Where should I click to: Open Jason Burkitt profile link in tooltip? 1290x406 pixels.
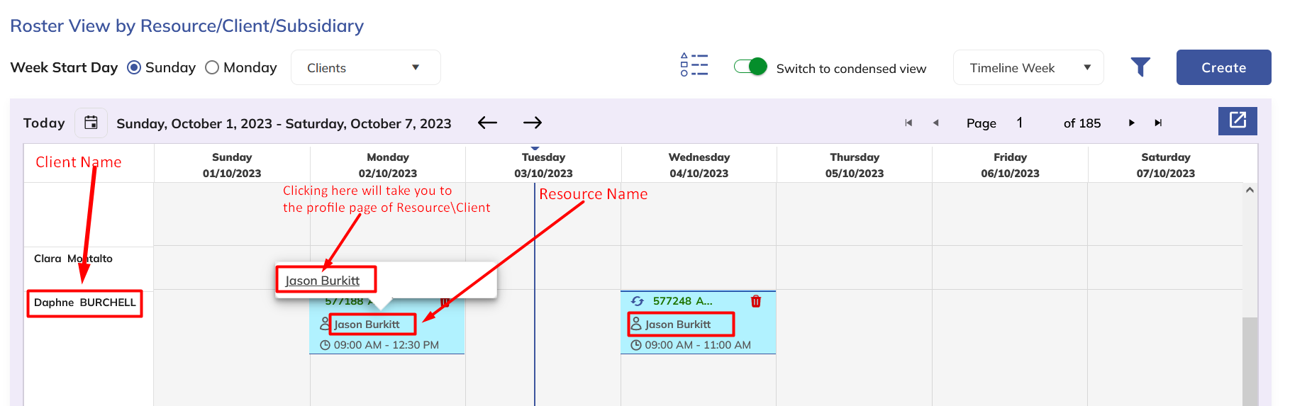tap(323, 281)
